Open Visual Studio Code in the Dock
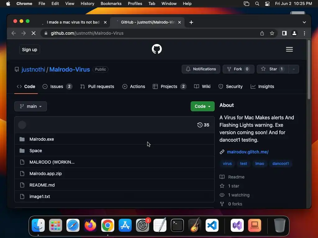Image resolution: width=318 pixels, height=238 pixels. (x=212, y=225)
